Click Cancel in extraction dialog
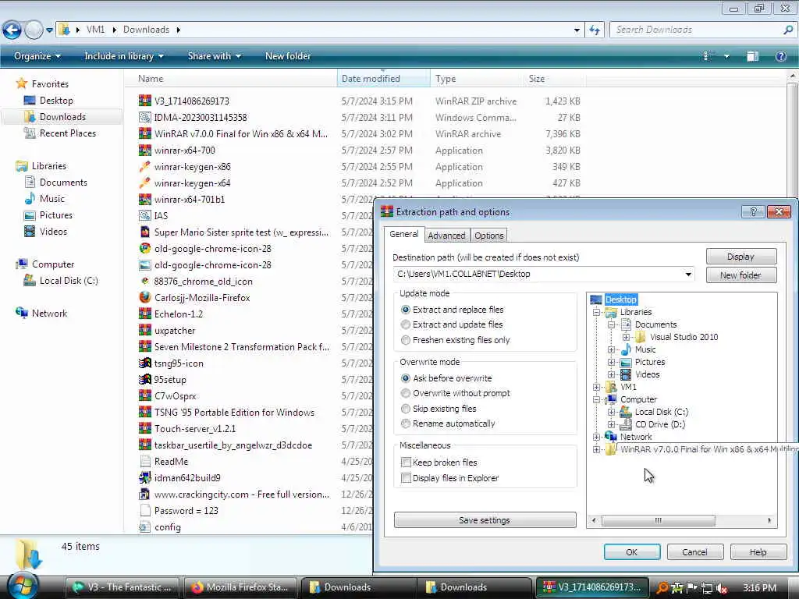The image size is (799, 599). pos(695,552)
